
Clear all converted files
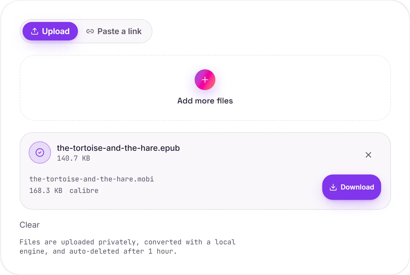[x=29, y=225]
